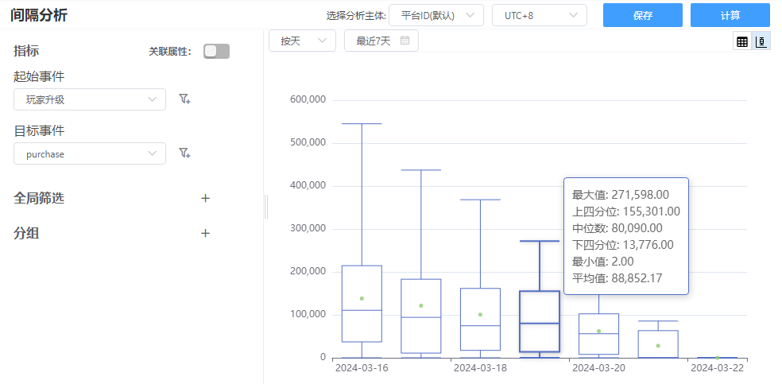Add filter to purchase target event
The height and width of the screenshot is (388, 782).
coord(184,153)
